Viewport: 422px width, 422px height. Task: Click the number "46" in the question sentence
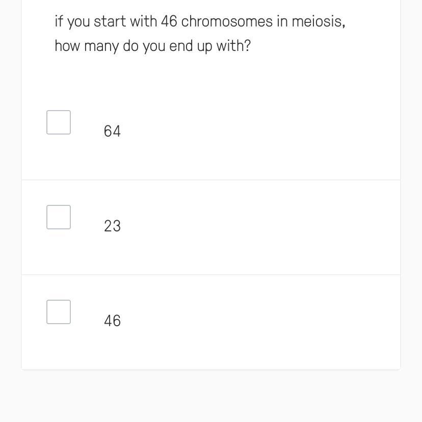pyautogui.click(x=169, y=22)
